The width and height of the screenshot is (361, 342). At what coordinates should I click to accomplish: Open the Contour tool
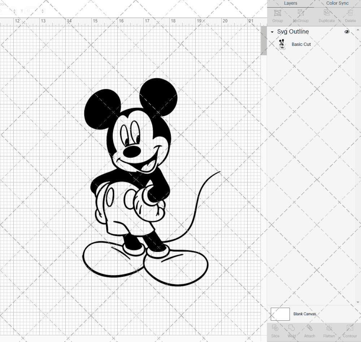350,328
